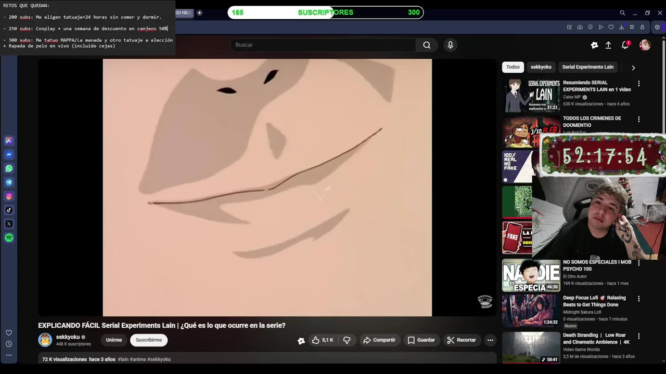Toggle subscription with the Suscribirme button
The image size is (666, 374).
[x=149, y=340]
